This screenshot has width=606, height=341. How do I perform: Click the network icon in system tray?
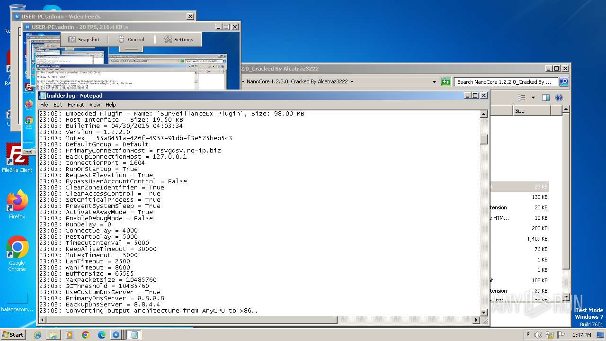click(x=551, y=334)
